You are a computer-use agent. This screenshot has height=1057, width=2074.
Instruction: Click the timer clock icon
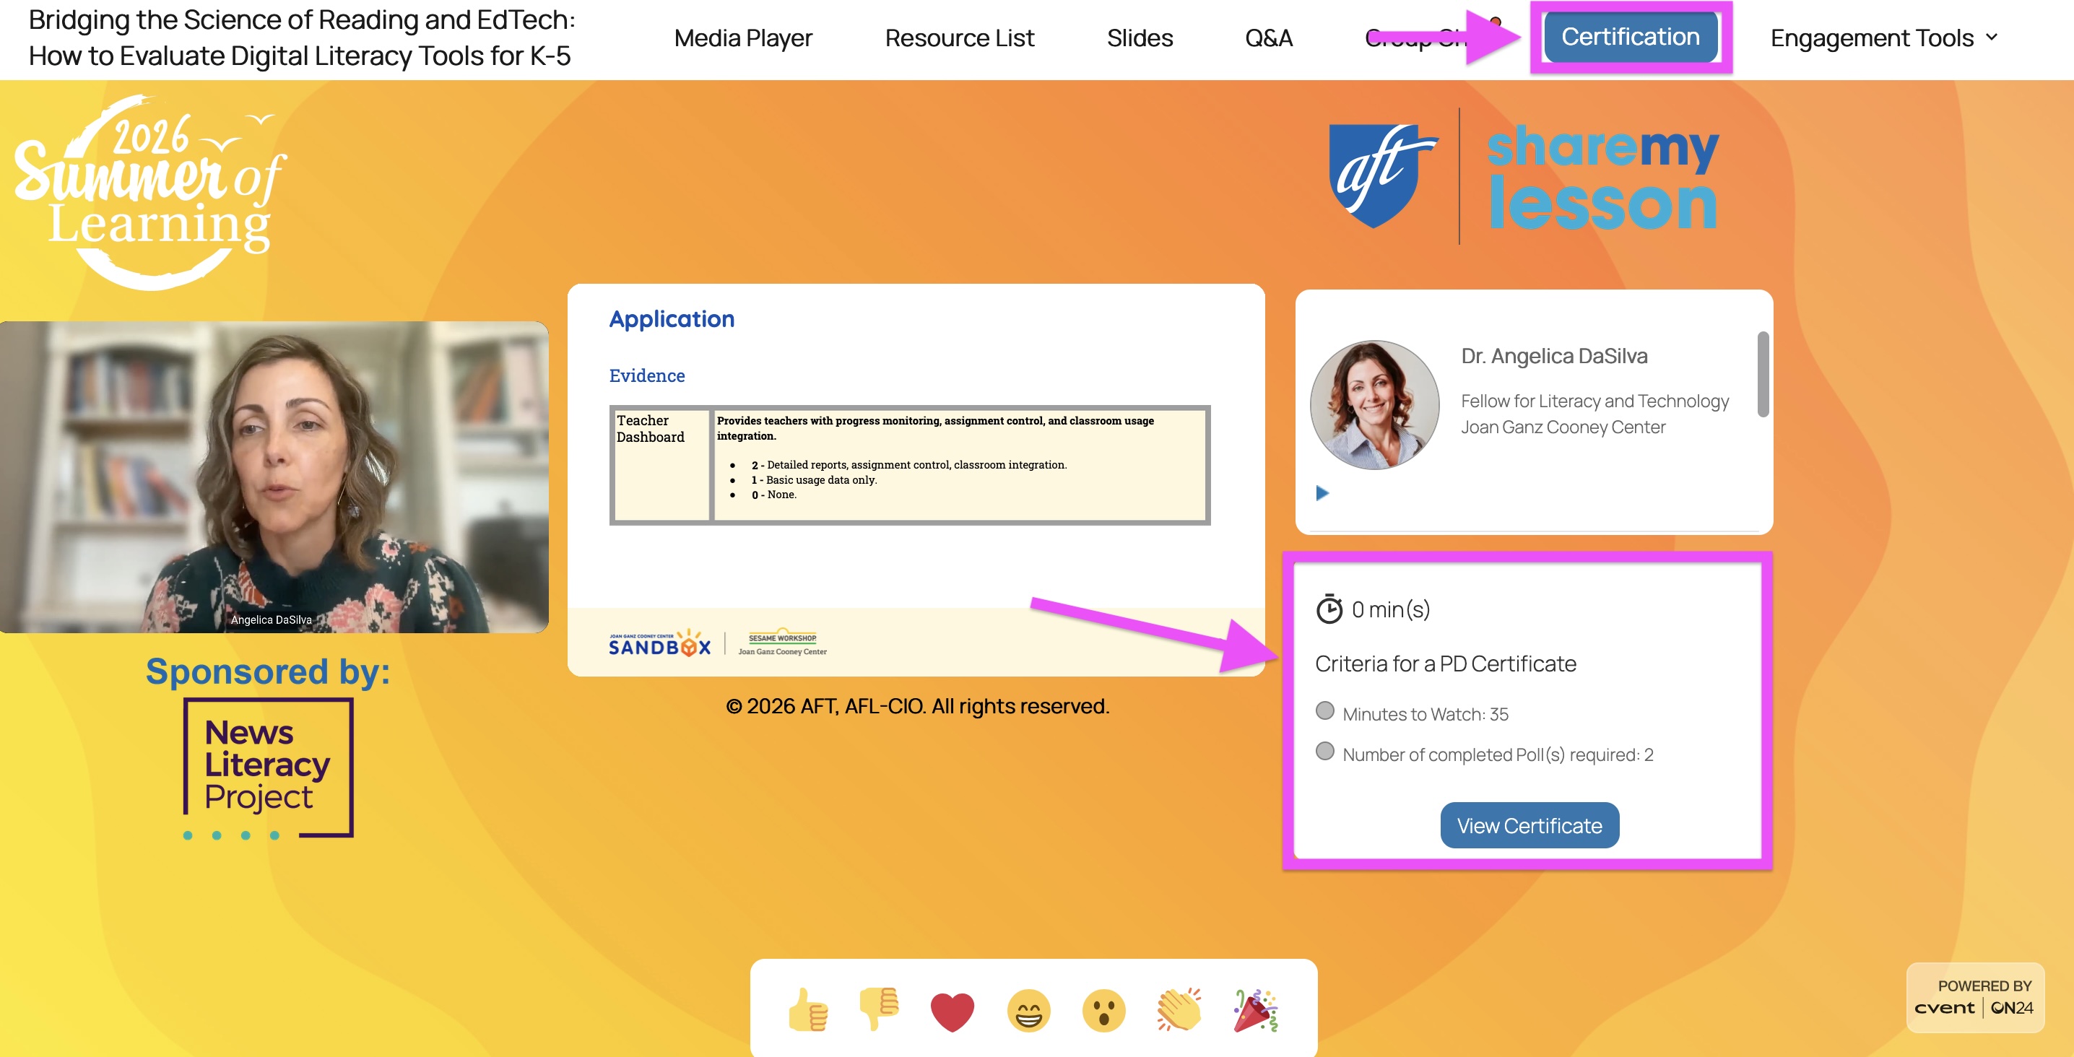tap(1329, 609)
